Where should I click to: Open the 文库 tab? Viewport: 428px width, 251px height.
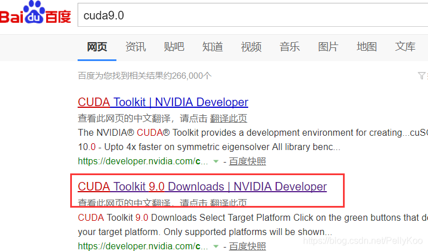click(x=405, y=47)
